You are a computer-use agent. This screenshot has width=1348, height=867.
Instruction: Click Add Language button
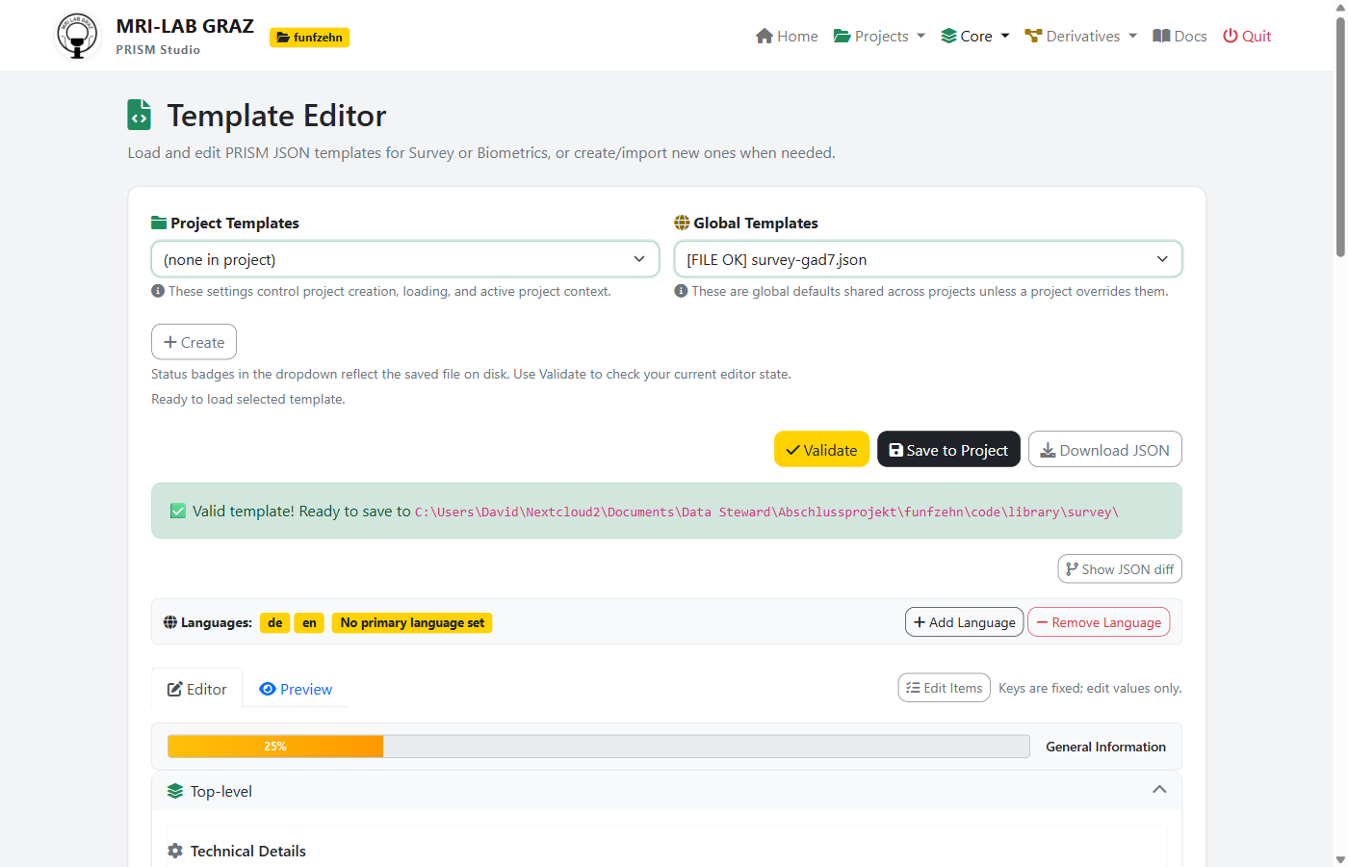(x=964, y=622)
